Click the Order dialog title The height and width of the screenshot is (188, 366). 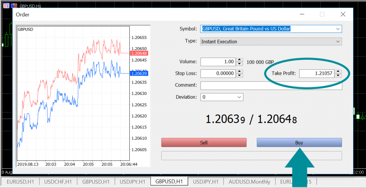click(23, 15)
